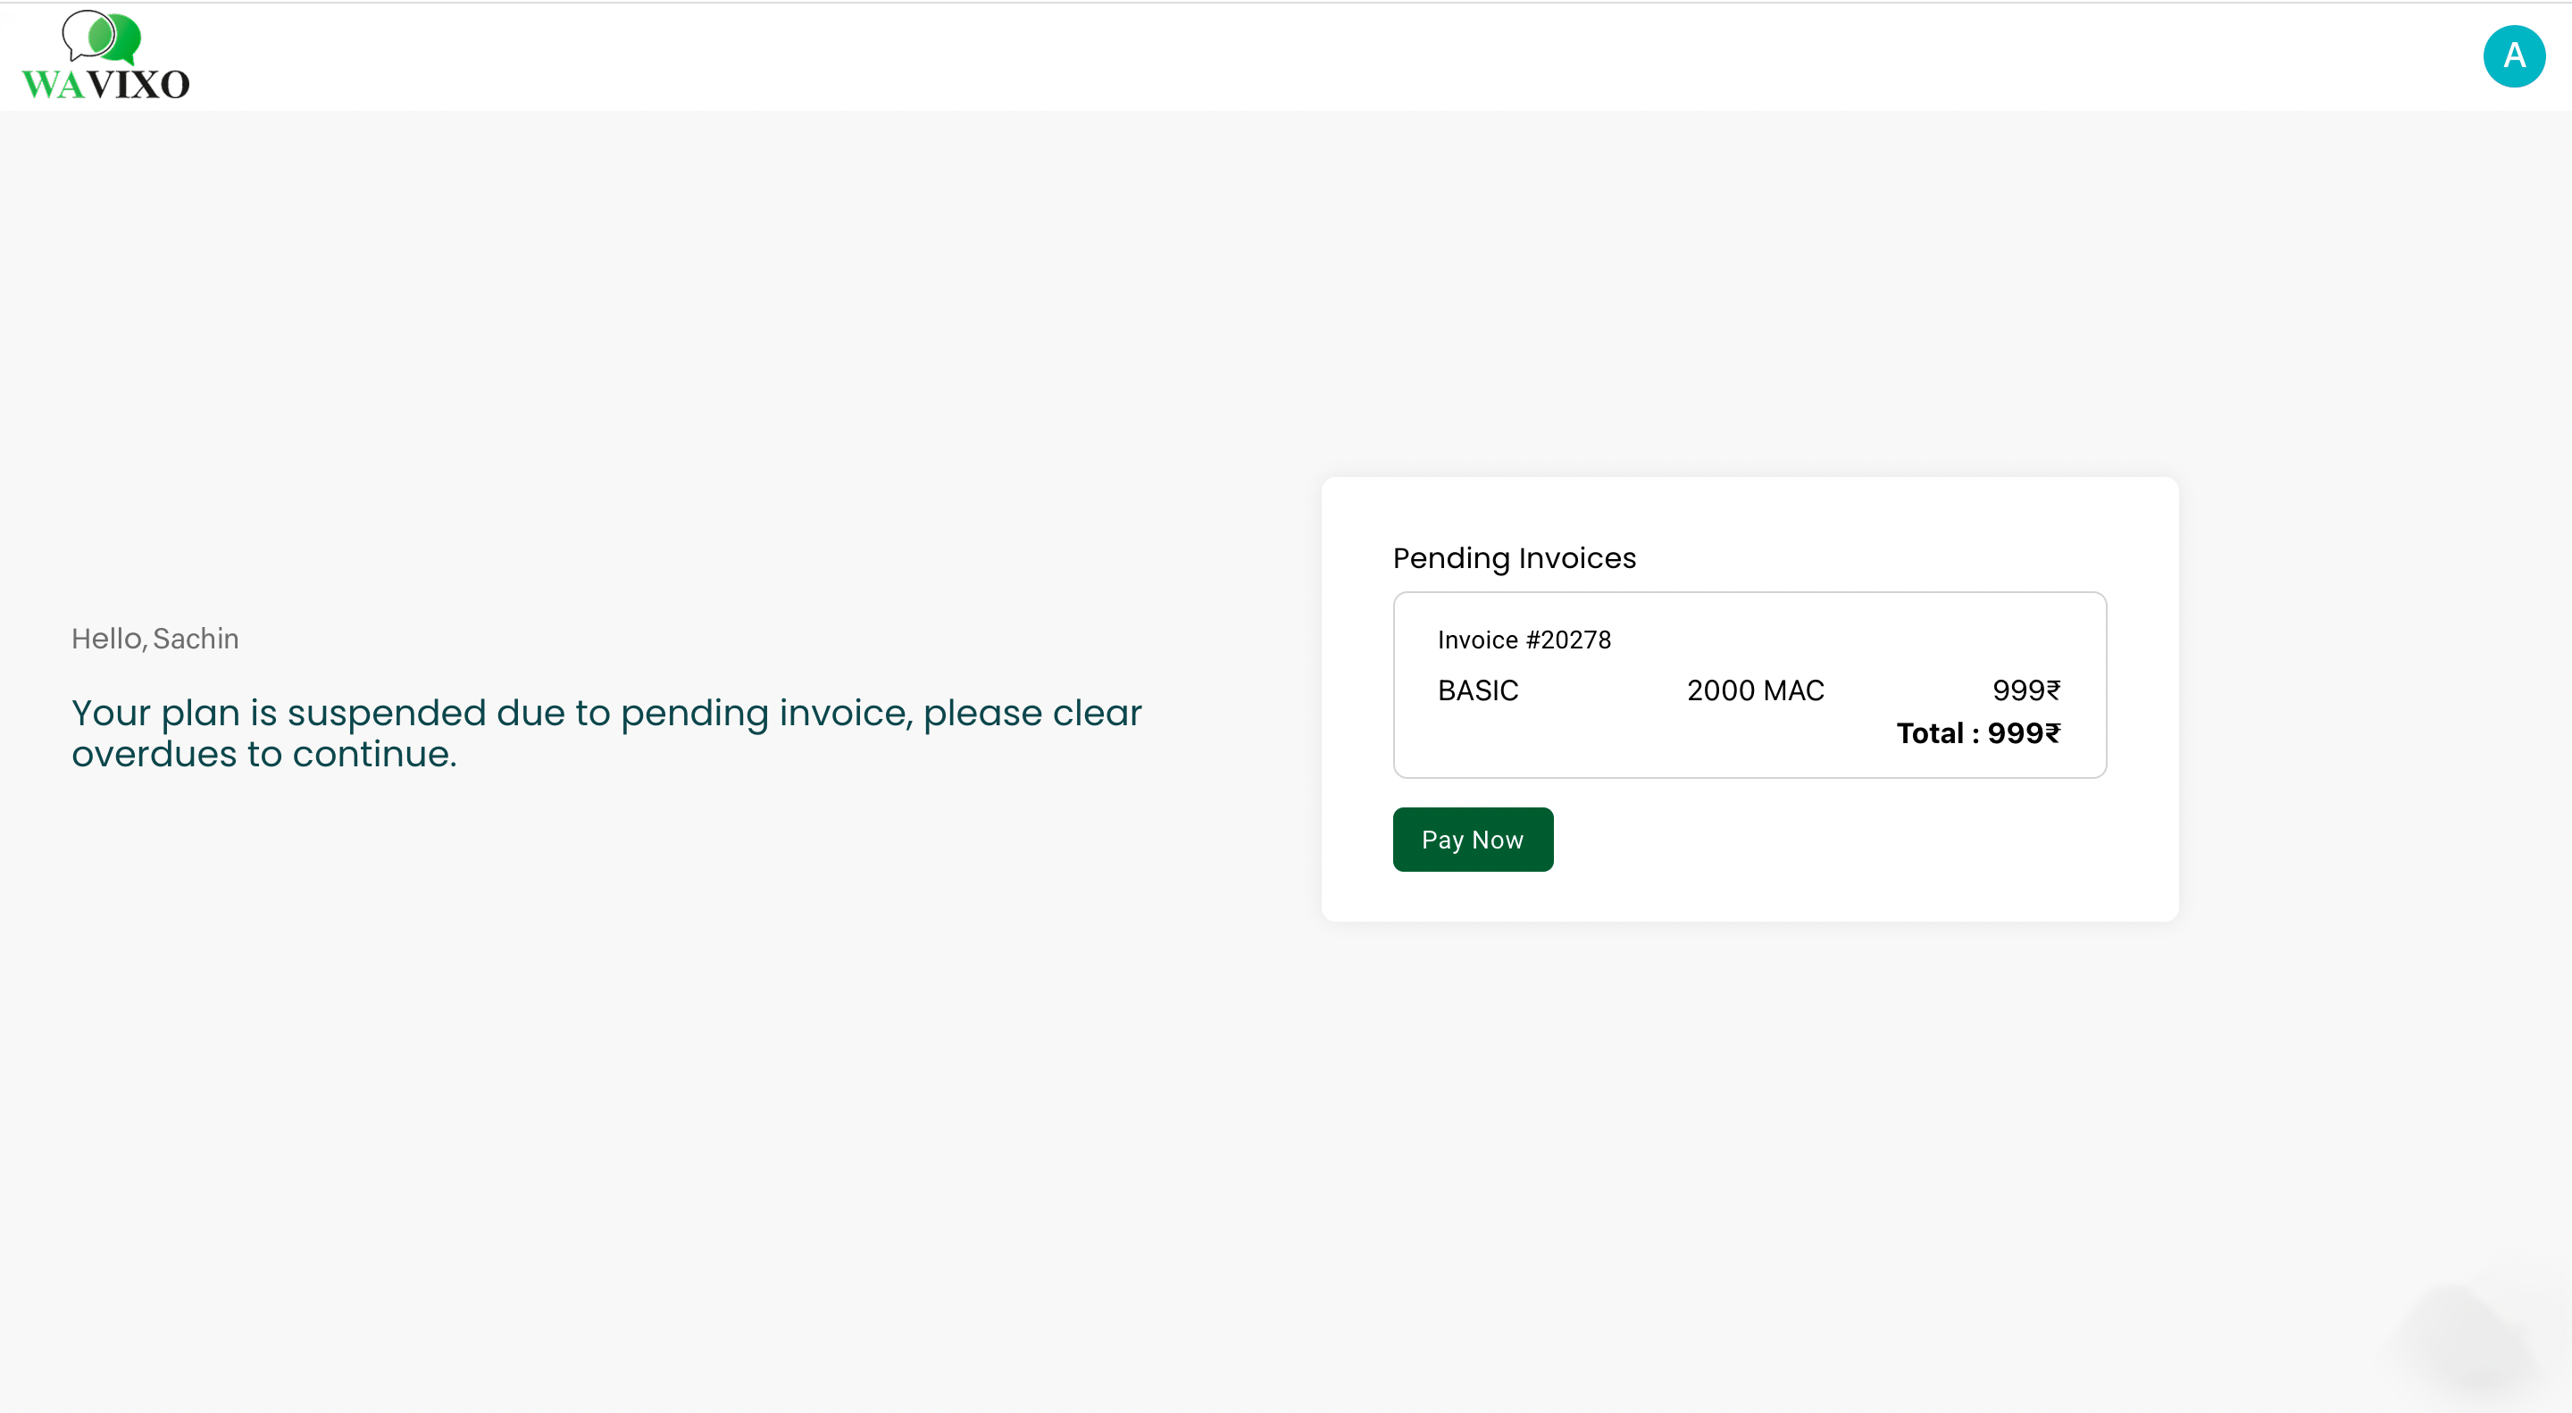Screen dimensions: 2572x1413
Task: Click the speech bubble graphic in logo
Action: tap(101, 36)
